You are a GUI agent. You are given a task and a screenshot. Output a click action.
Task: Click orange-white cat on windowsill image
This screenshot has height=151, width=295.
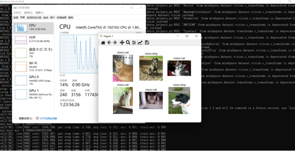pyautogui.click(x=123, y=101)
